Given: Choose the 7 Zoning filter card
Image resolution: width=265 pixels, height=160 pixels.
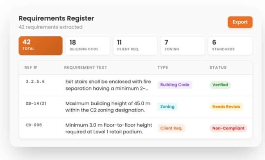Looking at the screenshot, I should pos(182,46).
